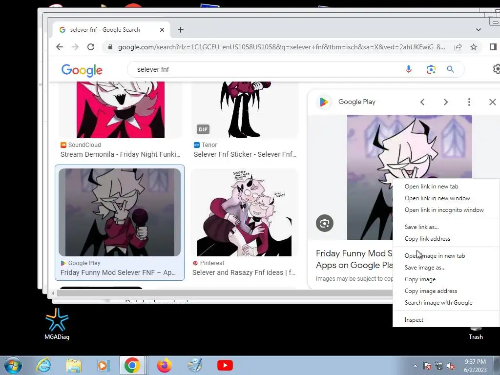Image resolution: width=500 pixels, height=375 pixels.
Task: Click 'Selever and Rasazy Fnf ideas' result title
Action: 244,272
